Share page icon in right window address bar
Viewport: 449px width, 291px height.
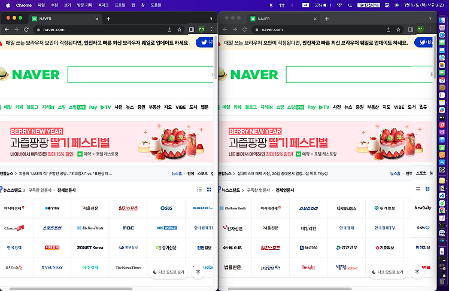[389, 29]
